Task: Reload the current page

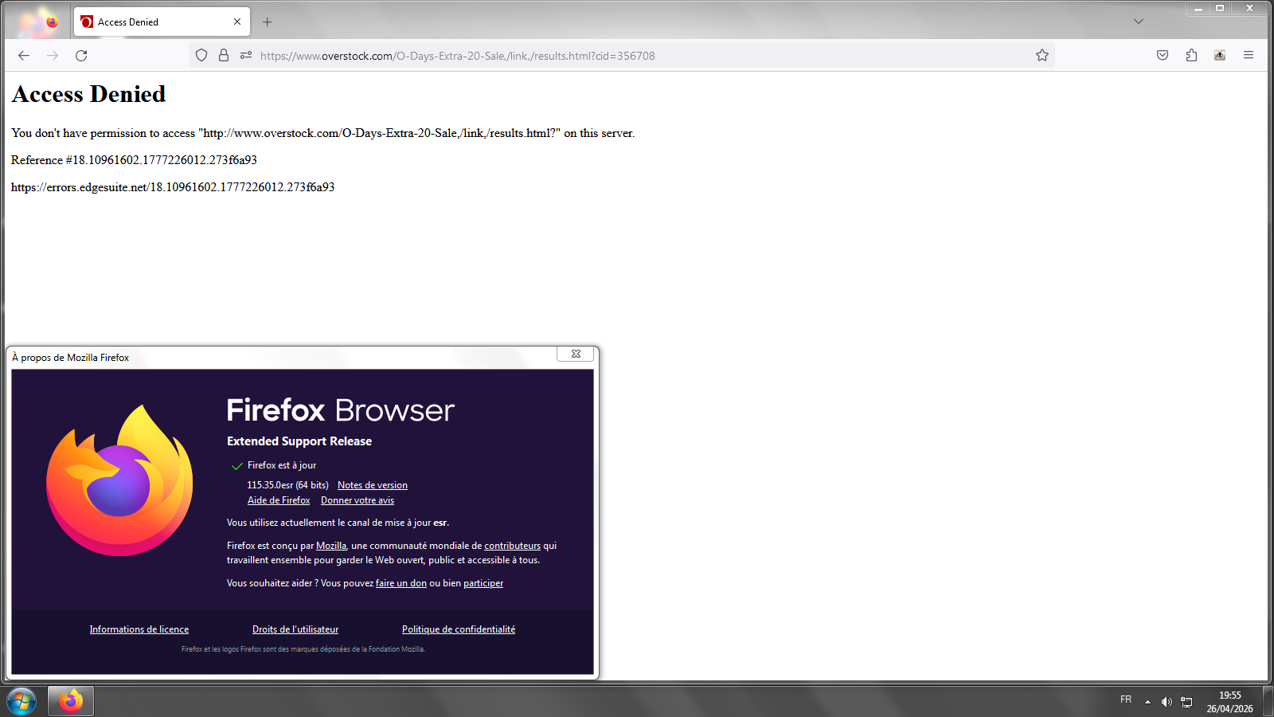Action: 81,56
